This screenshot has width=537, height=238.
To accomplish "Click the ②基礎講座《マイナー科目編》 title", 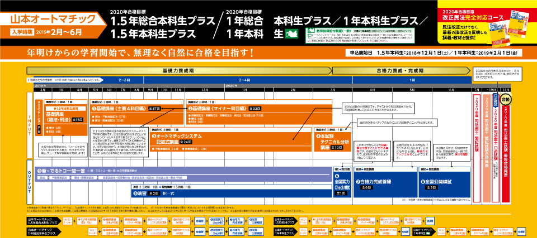I will coord(217,108).
